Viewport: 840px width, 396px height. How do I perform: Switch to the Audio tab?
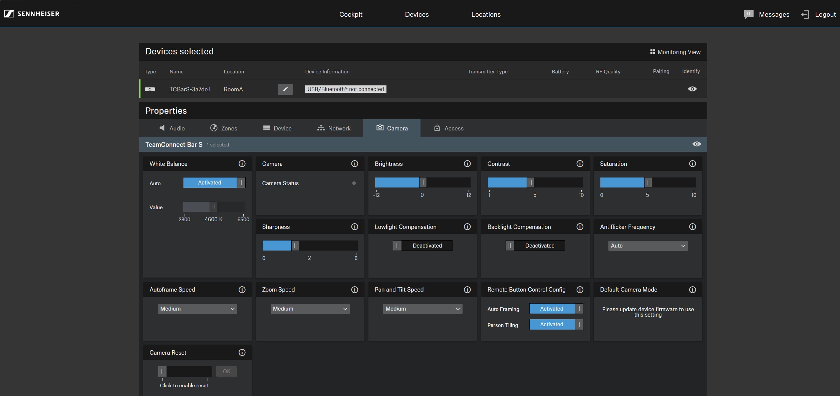point(172,128)
